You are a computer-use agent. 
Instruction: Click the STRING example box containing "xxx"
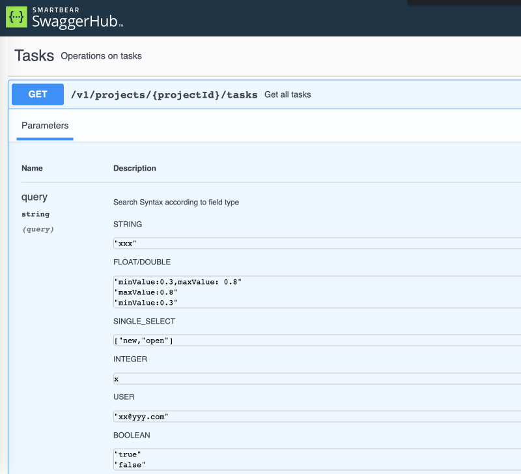(x=317, y=243)
